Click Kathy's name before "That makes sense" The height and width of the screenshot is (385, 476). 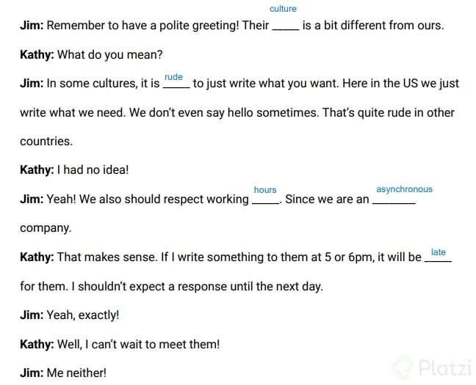(36, 257)
